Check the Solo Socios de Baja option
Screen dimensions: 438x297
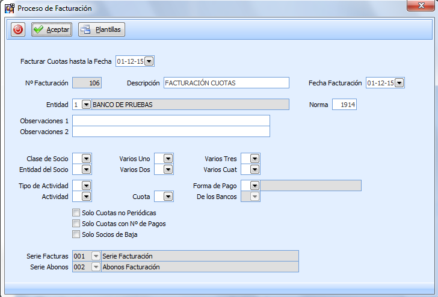click(x=76, y=234)
